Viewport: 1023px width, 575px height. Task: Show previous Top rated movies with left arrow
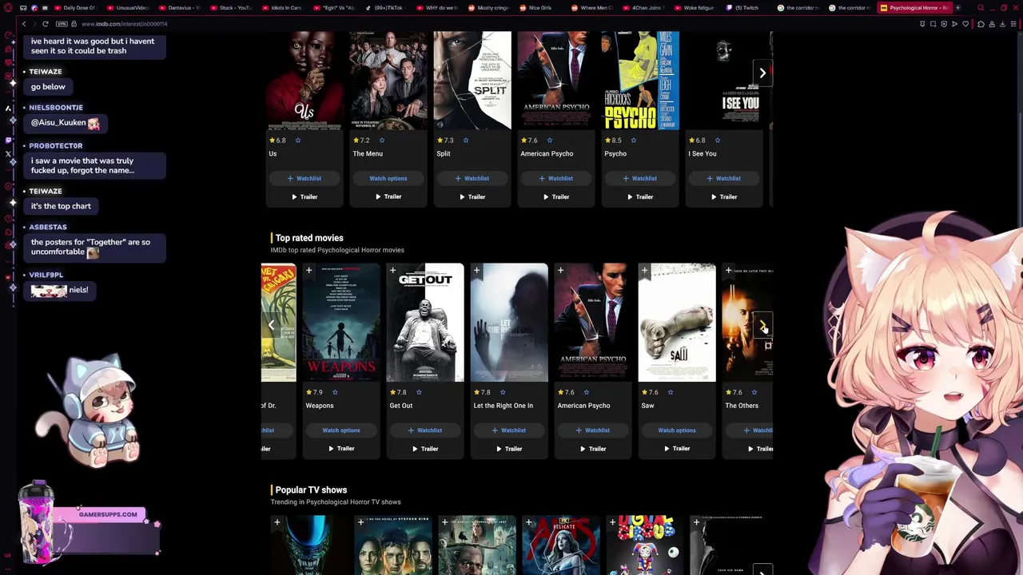[x=272, y=325]
